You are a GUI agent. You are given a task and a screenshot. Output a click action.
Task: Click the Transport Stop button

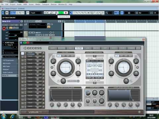pos(56,13)
